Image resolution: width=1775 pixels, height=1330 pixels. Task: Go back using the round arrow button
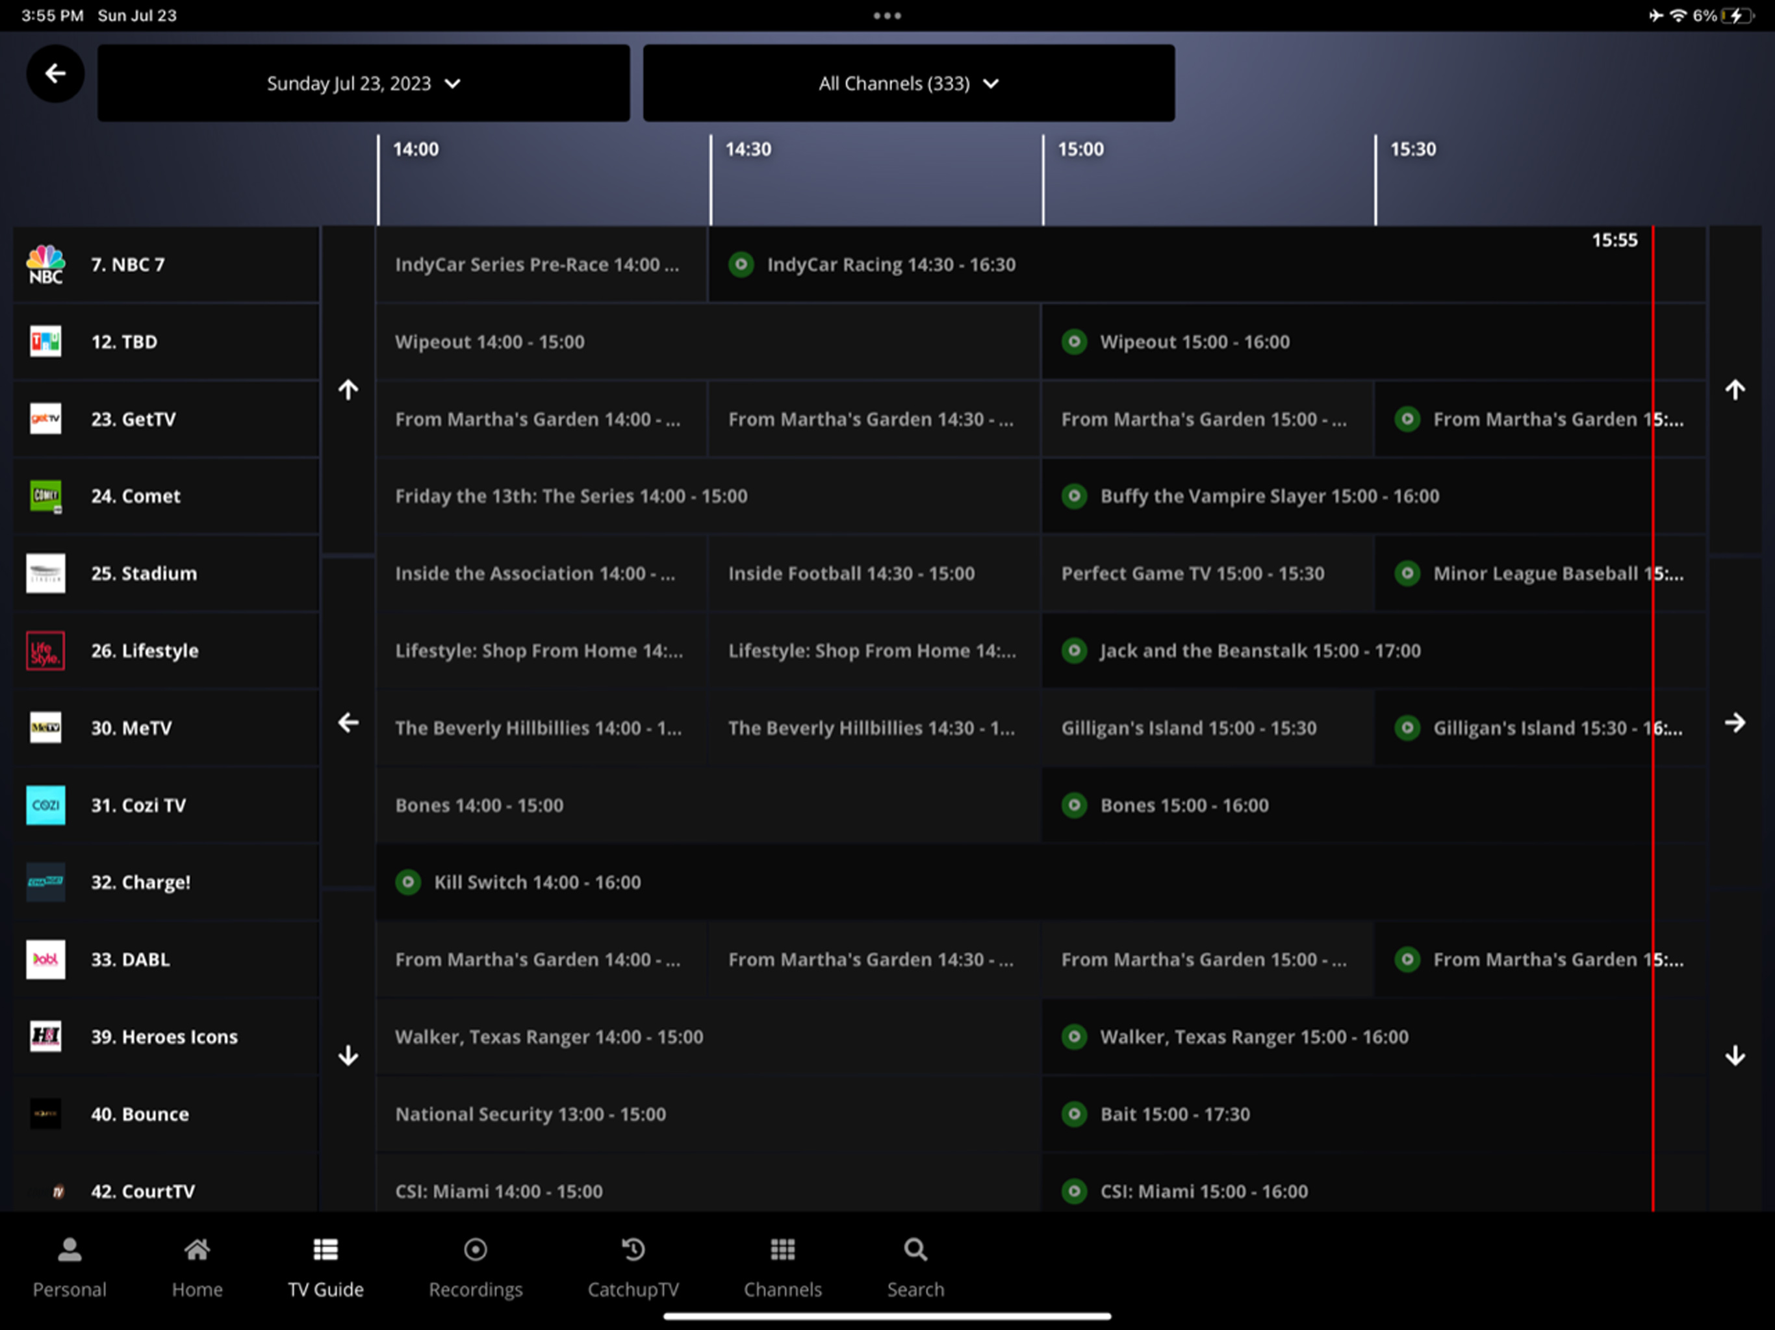coord(55,74)
